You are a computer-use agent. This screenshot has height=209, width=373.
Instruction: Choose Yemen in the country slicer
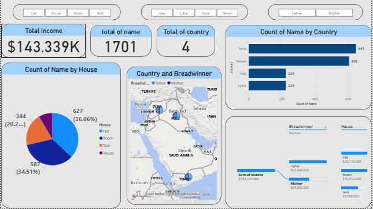pos(227,13)
